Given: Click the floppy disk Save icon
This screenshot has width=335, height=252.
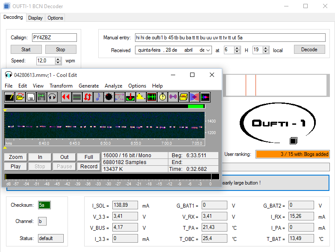Looking at the screenshot, I should pos(31,97).
